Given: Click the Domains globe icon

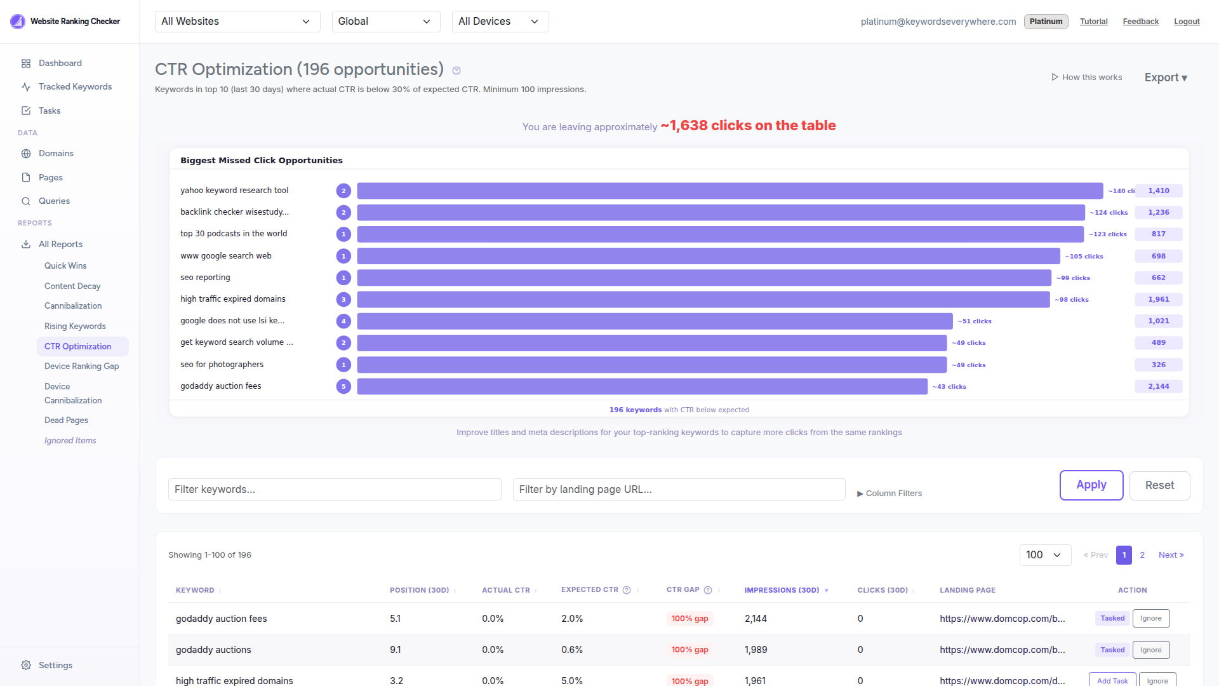Looking at the screenshot, I should (x=26, y=153).
